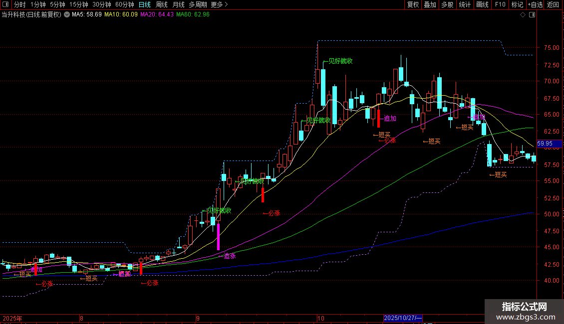Open the 周线 weekly chart
The height and width of the screenshot is (324, 564).
[x=162, y=4]
